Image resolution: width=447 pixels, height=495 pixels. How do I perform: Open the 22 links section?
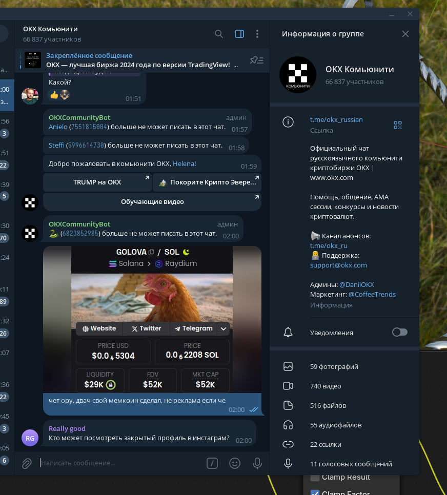click(344, 444)
